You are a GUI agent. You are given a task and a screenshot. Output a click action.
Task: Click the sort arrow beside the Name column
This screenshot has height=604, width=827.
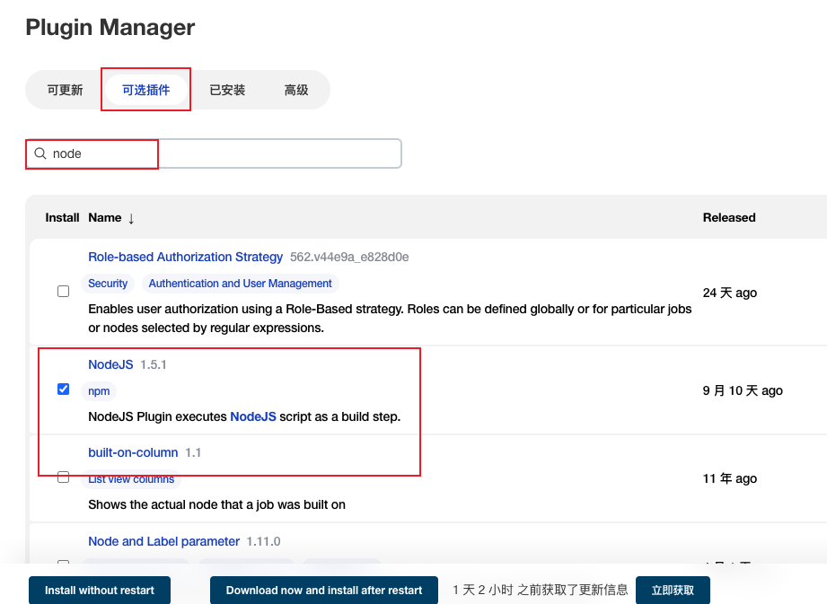coord(131,218)
